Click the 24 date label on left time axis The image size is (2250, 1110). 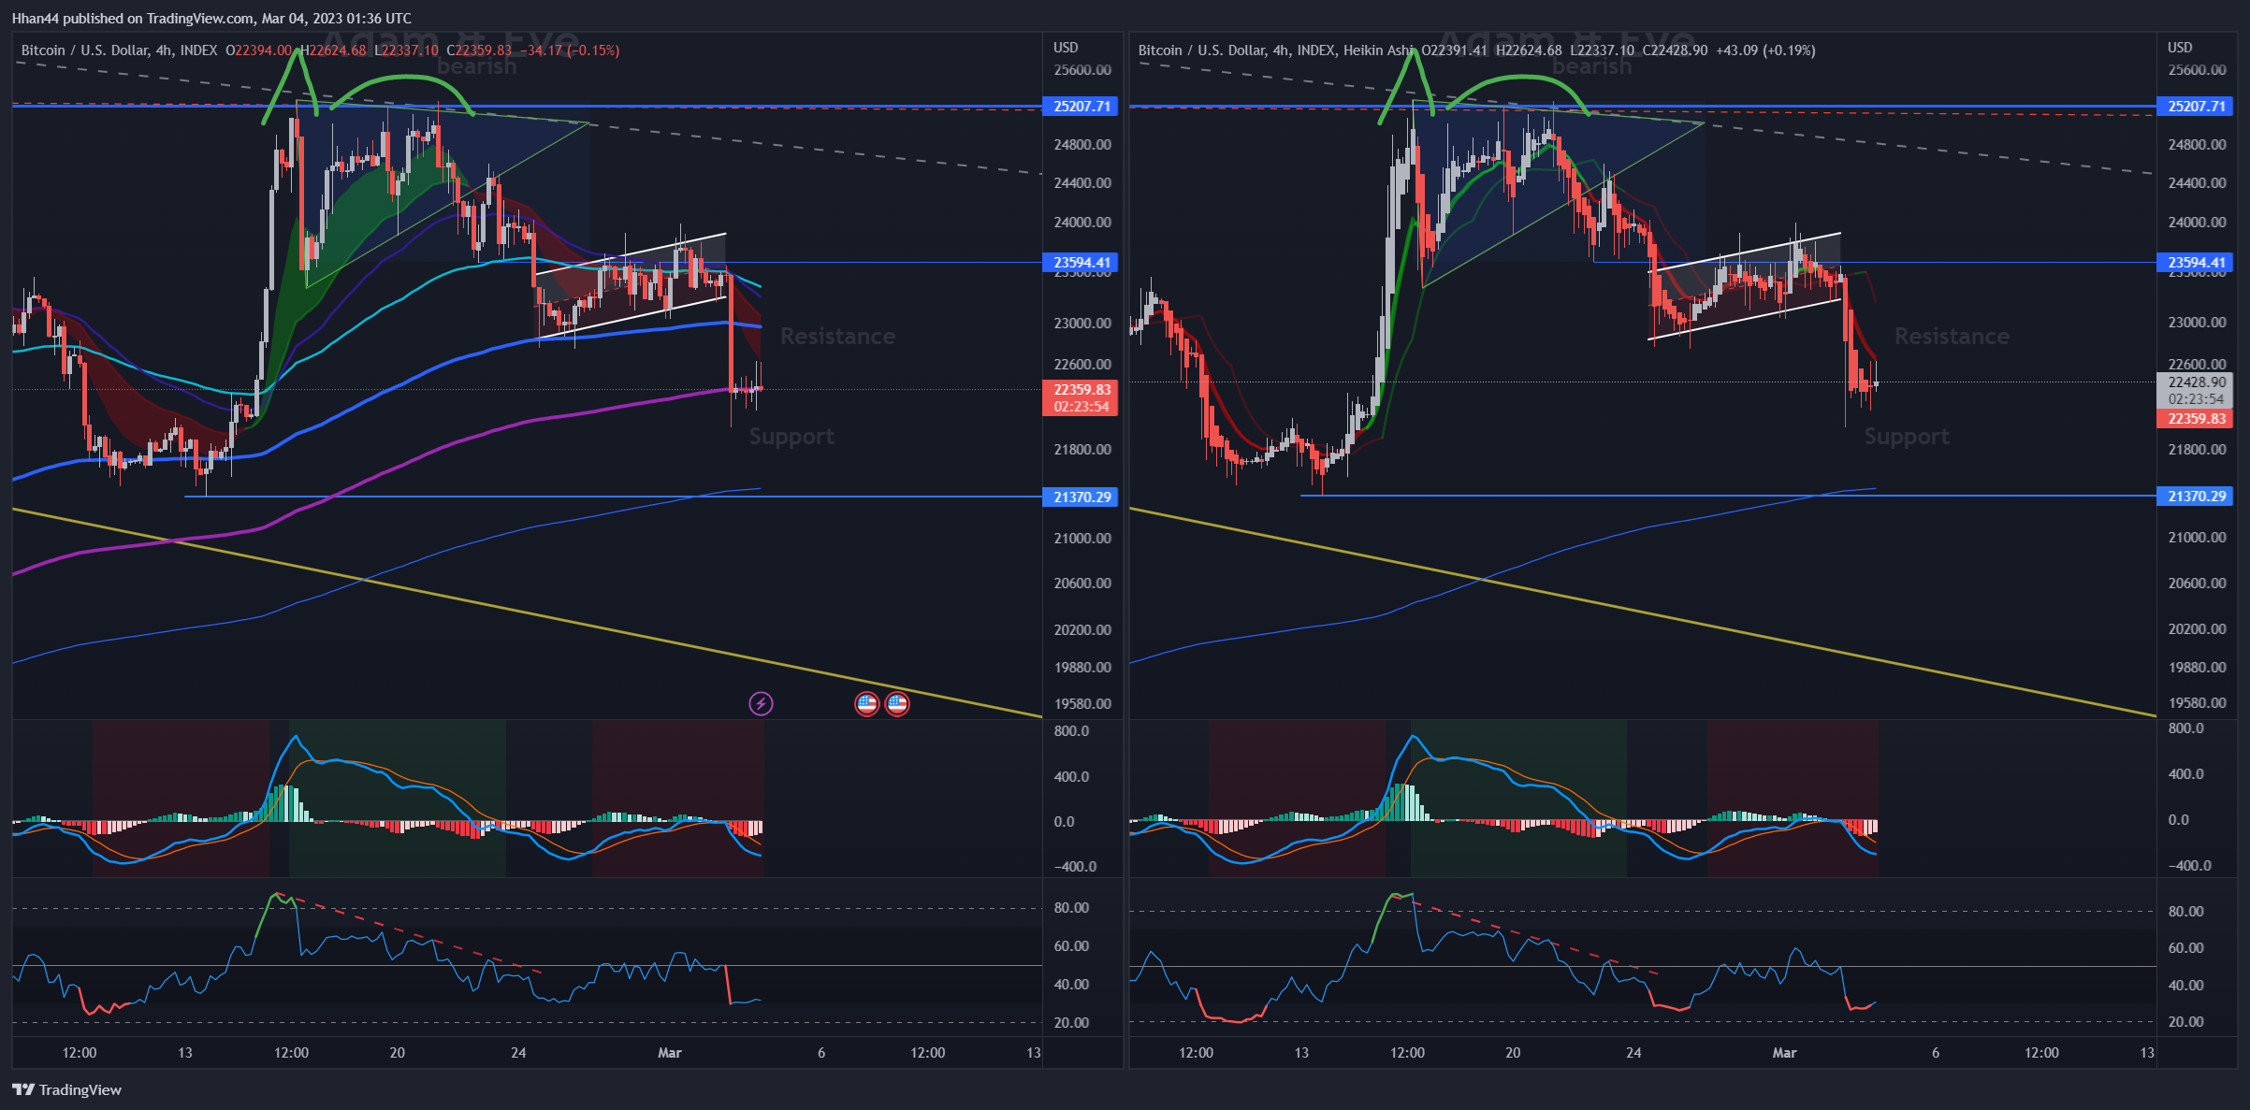tap(518, 1053)
